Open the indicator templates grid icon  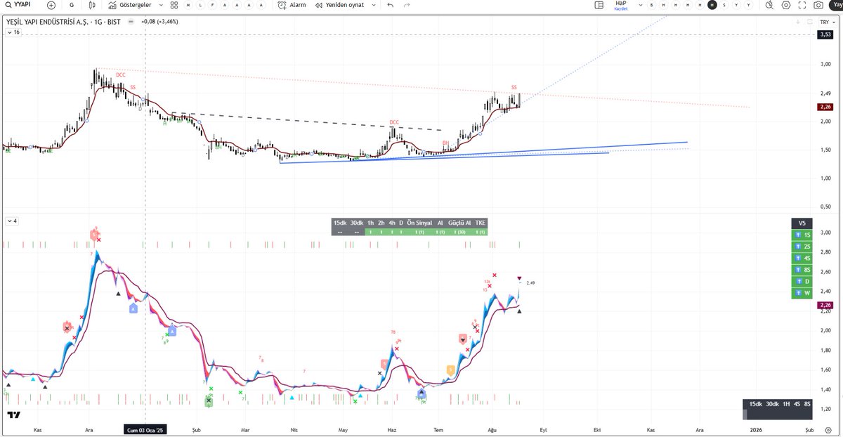pos(174,5)
